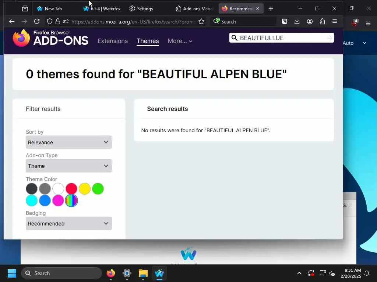Viewport: 377px width, 282px height.
Task: Submit add-ons search with arrow button
Action: tap(329, 38)
